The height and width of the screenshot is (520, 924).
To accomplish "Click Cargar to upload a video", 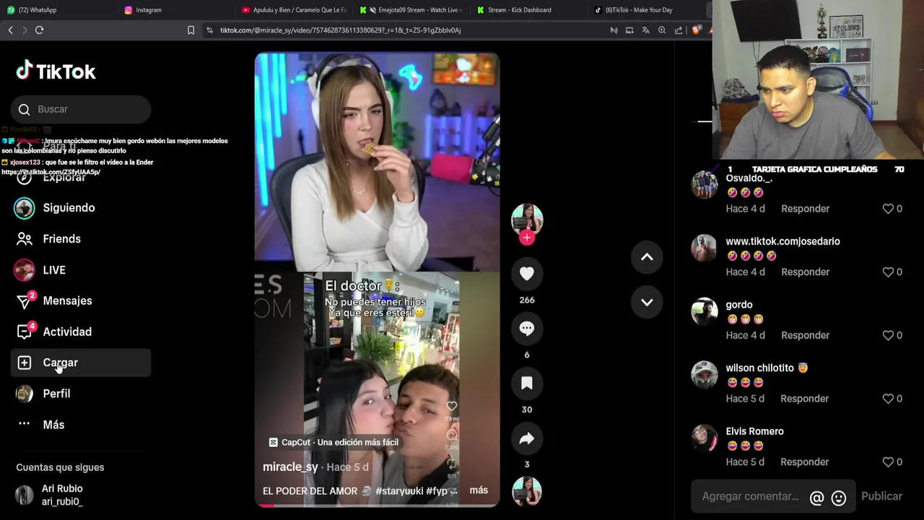I will 80,363.
